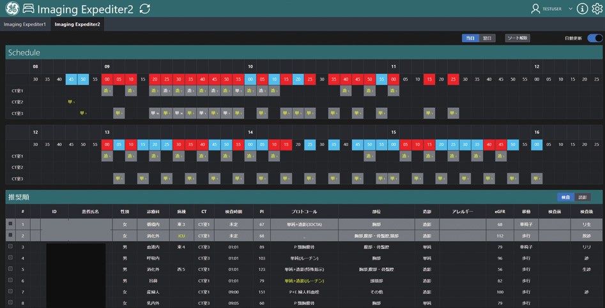The width and height of the screenshot is (605, 308).
Task: Sort by the PI column header
Action: 261,211
